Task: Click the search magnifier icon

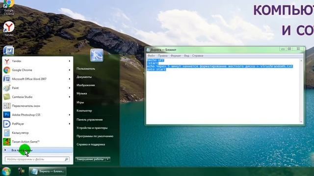Action: (x=66, y=159)
